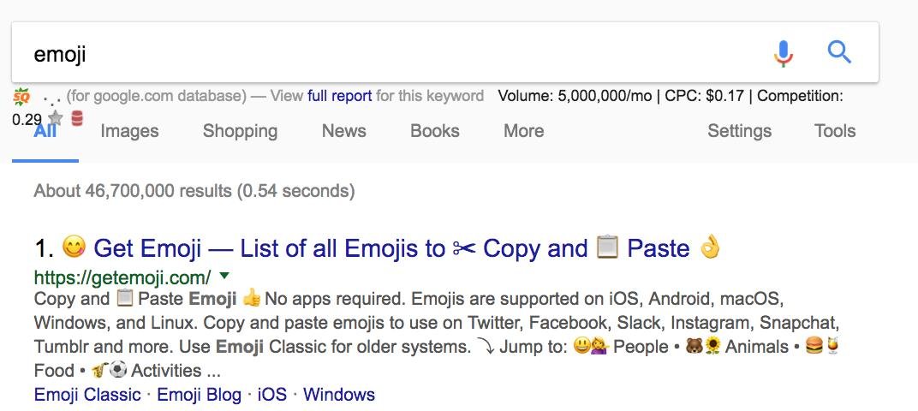The width and height of the screenshot is (918, 411).
Task: Open the More search categories menu
Action: tap(523, 131)
